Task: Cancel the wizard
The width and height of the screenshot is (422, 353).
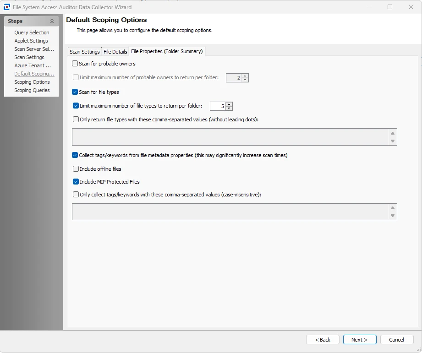Action: (x=397, y=340)
